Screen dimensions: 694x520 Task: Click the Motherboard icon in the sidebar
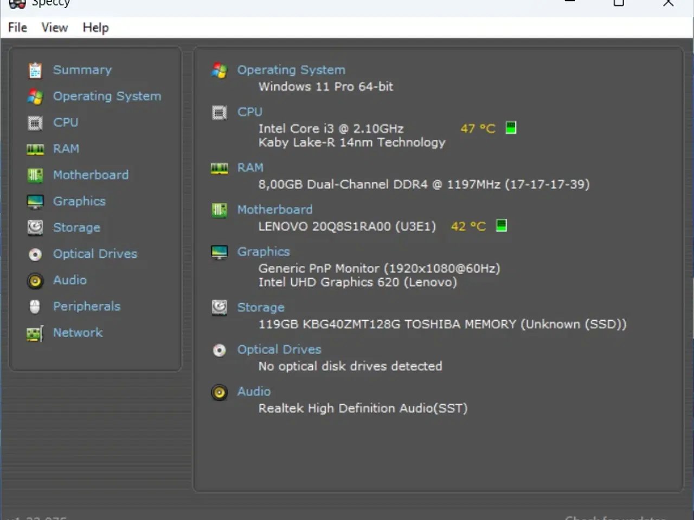35,175
